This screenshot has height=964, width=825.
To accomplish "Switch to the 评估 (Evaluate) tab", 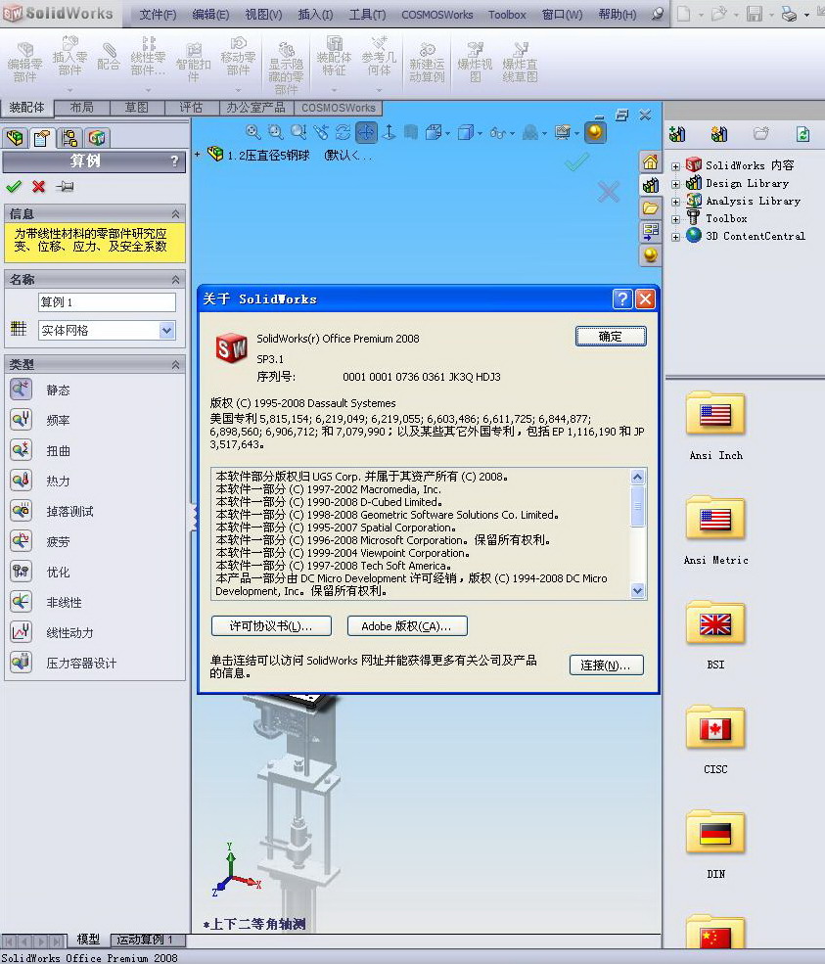I will (x=191, y=108).
